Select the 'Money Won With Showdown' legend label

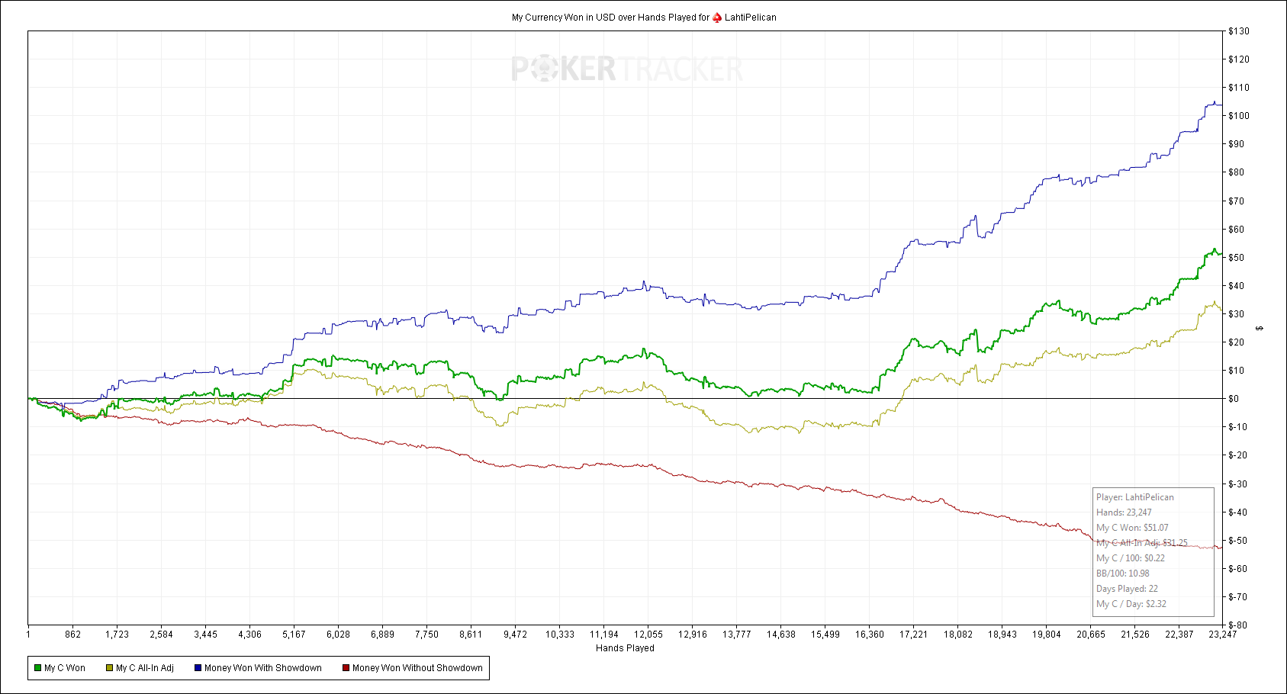pyautogui.click(x=263, y=668)
